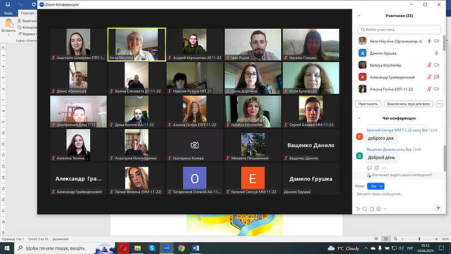Click the Undo icon in Word's quick access toolbar
The image size is (451, 254).
click(x=20, y=5)
